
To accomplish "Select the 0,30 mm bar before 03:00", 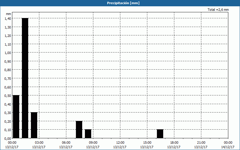I will [x=34, y=125].
